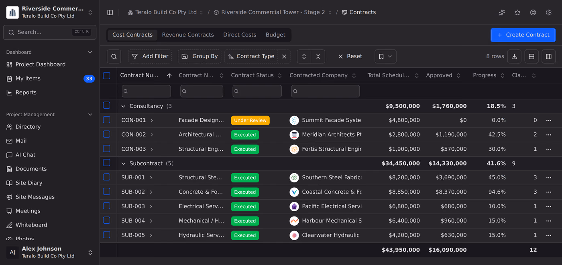
Task: Select the SUB-001 row checkbox
Action: [x=106, y=177]
